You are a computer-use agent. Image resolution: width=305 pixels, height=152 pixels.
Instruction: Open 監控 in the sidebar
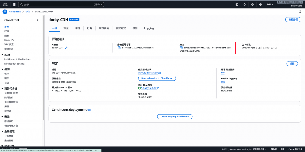pos(7,74)
